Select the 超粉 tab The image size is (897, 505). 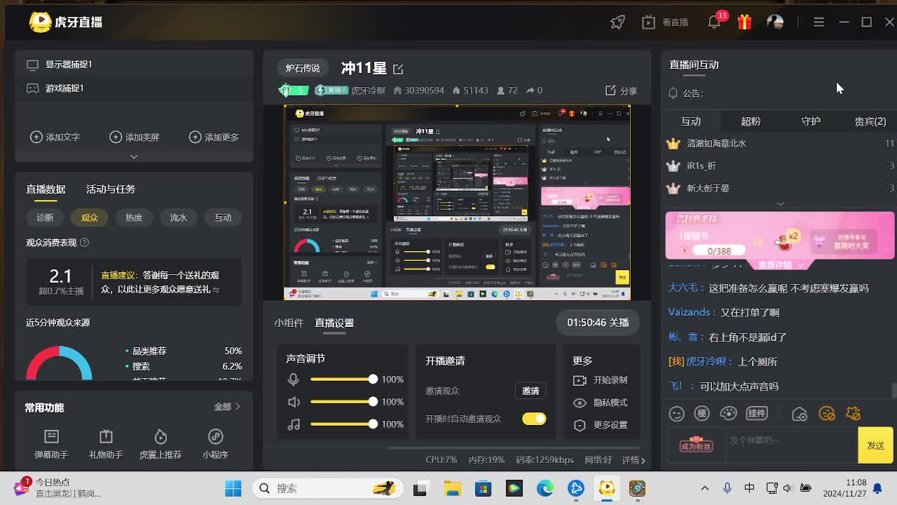[751, 121]
